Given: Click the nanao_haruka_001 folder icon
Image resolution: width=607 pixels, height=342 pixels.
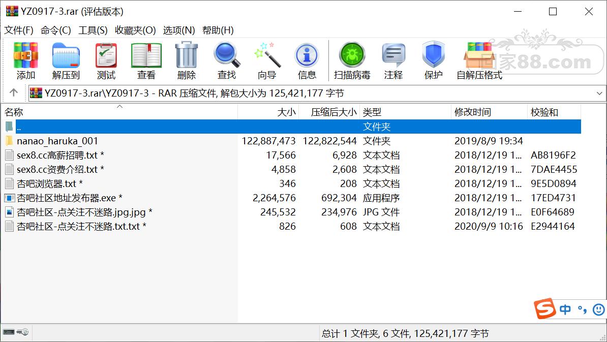Looking at the screenshot, I should 9,141.
